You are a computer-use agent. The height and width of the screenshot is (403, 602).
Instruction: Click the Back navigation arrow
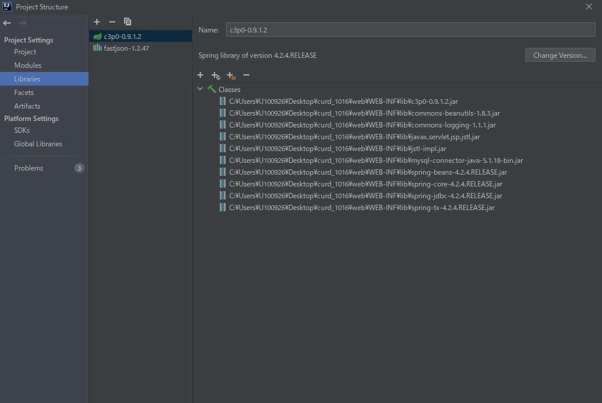tap(7, 23)
